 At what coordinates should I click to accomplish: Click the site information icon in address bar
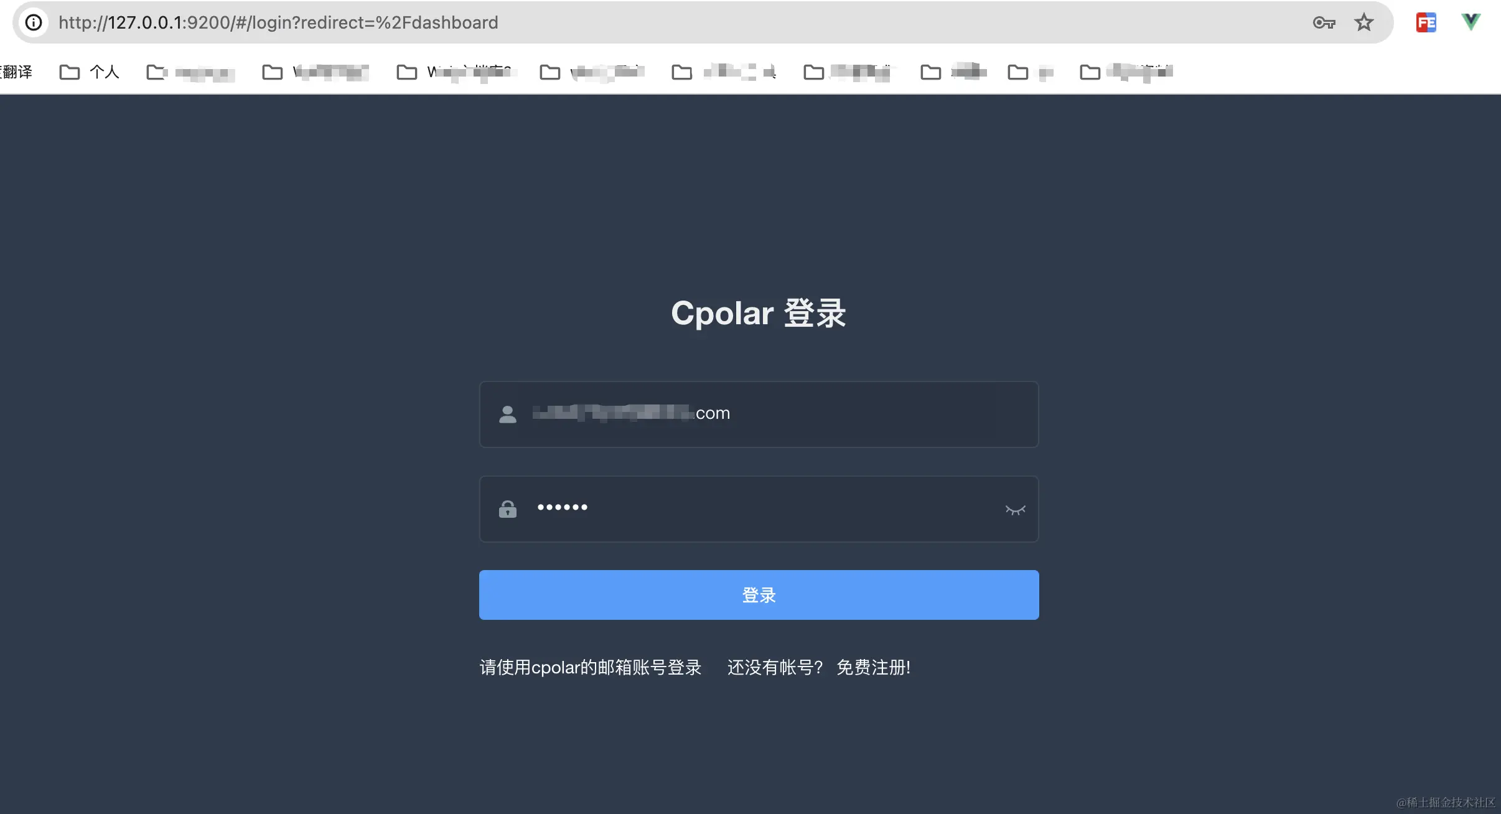tap(34, 22)
